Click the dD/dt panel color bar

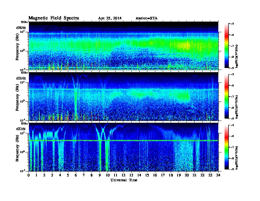pyautogui.click(x=226, y=96)
